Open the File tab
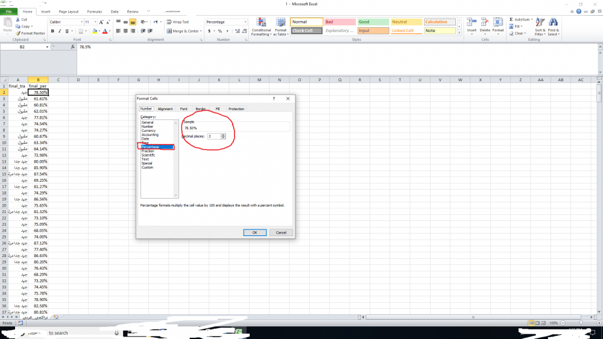 (x=8, y=11)
